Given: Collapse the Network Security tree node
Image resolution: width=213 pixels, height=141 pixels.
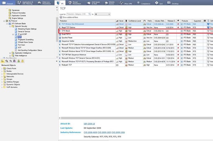Looking at the screenshot, I should tap(10, 26).
